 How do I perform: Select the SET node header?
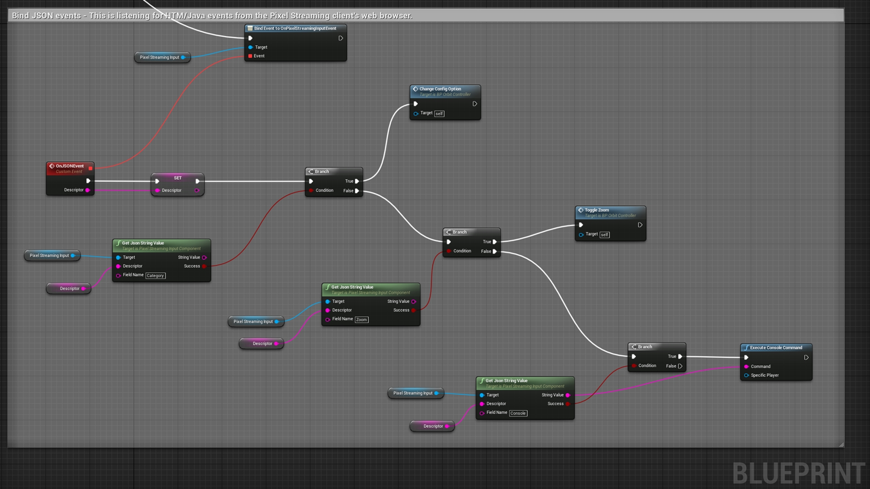pos(177,177)
